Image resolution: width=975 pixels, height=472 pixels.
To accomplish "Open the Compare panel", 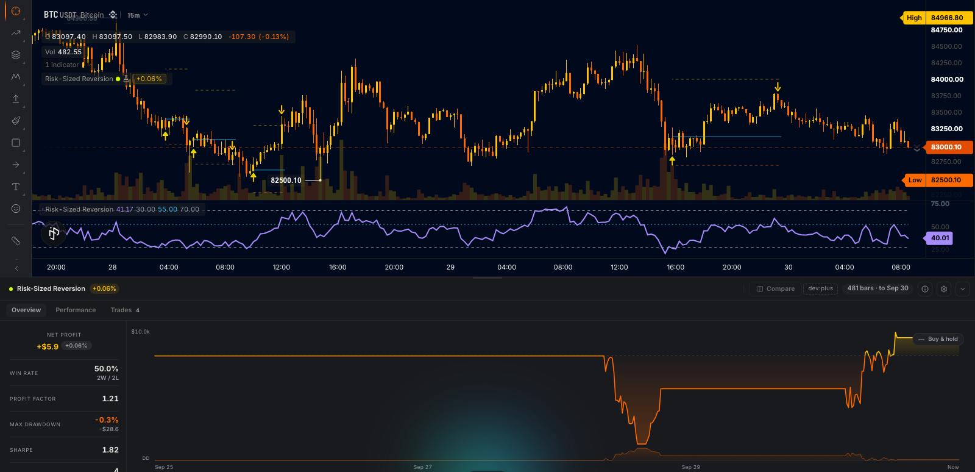I will pyautogui.click(x=776, y=289).
